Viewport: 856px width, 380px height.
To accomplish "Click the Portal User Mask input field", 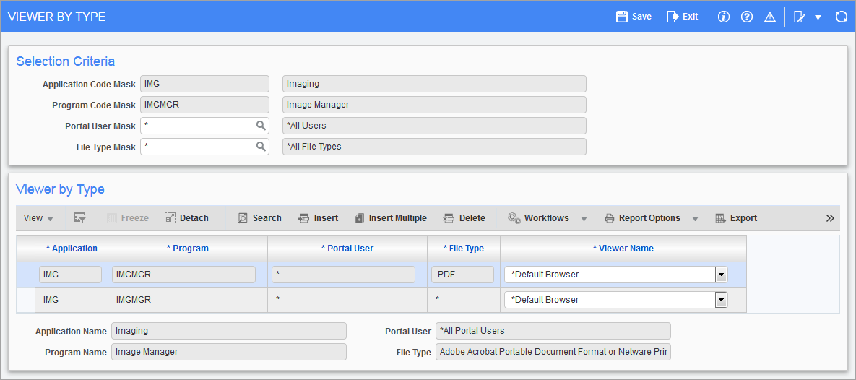I will (198, 126).
